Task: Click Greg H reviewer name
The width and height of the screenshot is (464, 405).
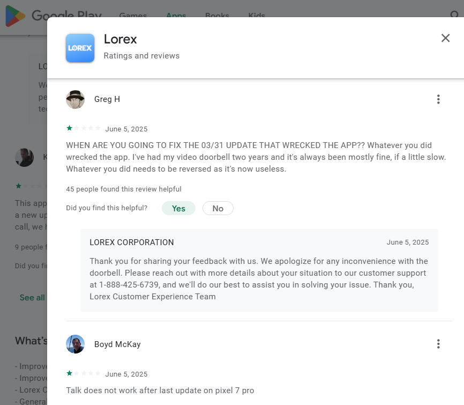Action: click(x=107, y=99)
